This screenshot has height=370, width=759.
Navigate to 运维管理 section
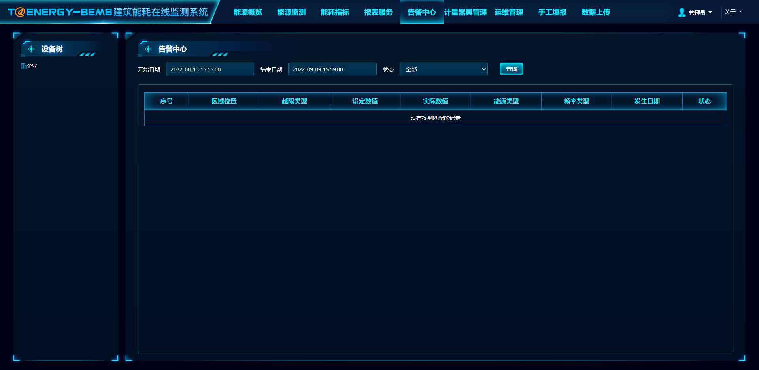(x=509, y=12)
